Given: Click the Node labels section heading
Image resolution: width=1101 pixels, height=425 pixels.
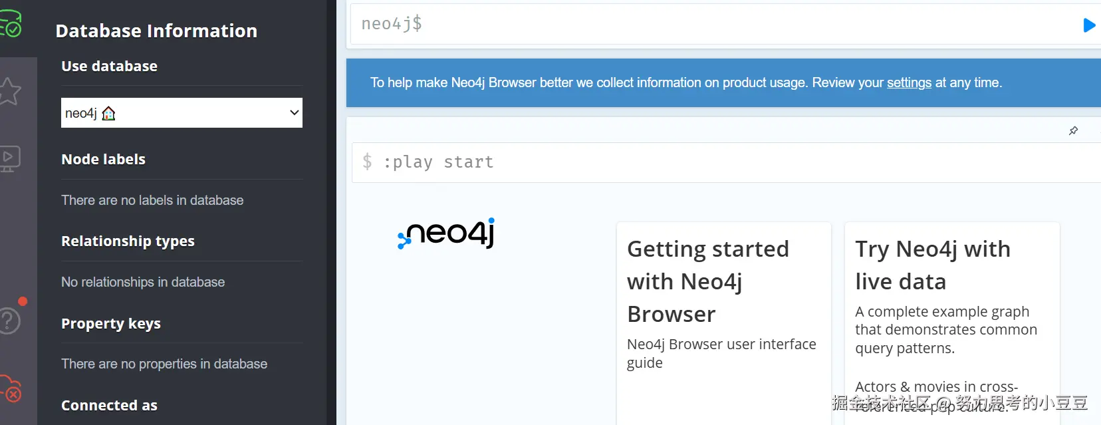Looking at the screenshot, I should pos(103,160).
